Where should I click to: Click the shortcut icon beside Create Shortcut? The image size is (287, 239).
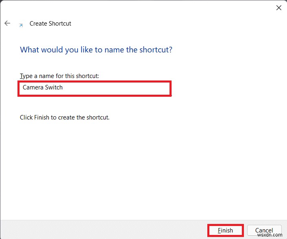pyautogui.click(x=21, y=25)
